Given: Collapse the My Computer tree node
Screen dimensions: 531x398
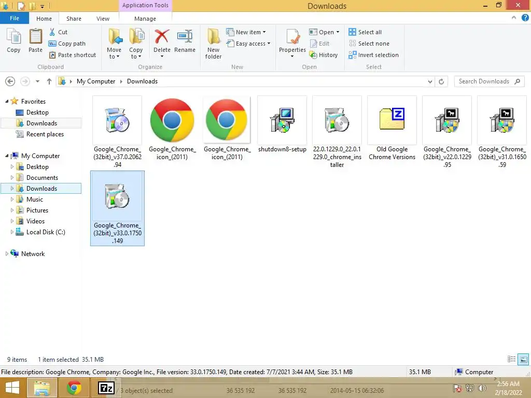Looking at the screenshot, I should 7,155.
